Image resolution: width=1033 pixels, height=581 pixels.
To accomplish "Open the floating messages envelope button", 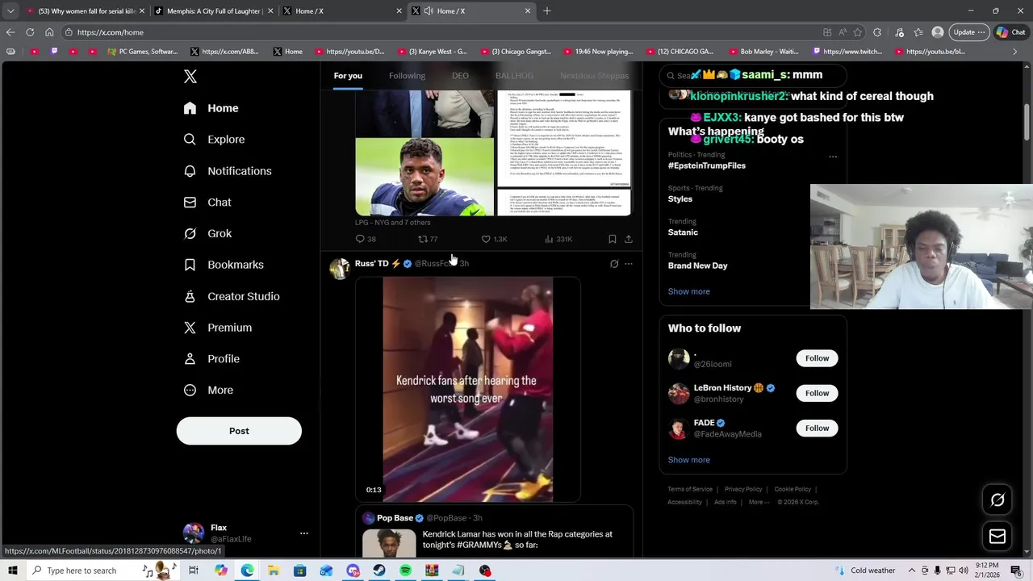I will tap(997, 536).
